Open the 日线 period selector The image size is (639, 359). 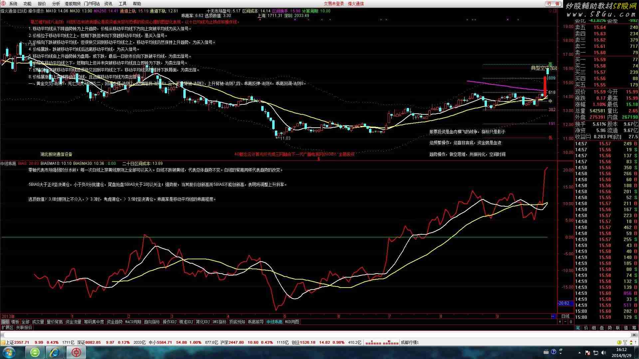(x=565, y=316)
